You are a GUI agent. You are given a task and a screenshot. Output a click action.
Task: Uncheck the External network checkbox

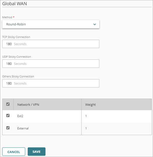point(8,128)
